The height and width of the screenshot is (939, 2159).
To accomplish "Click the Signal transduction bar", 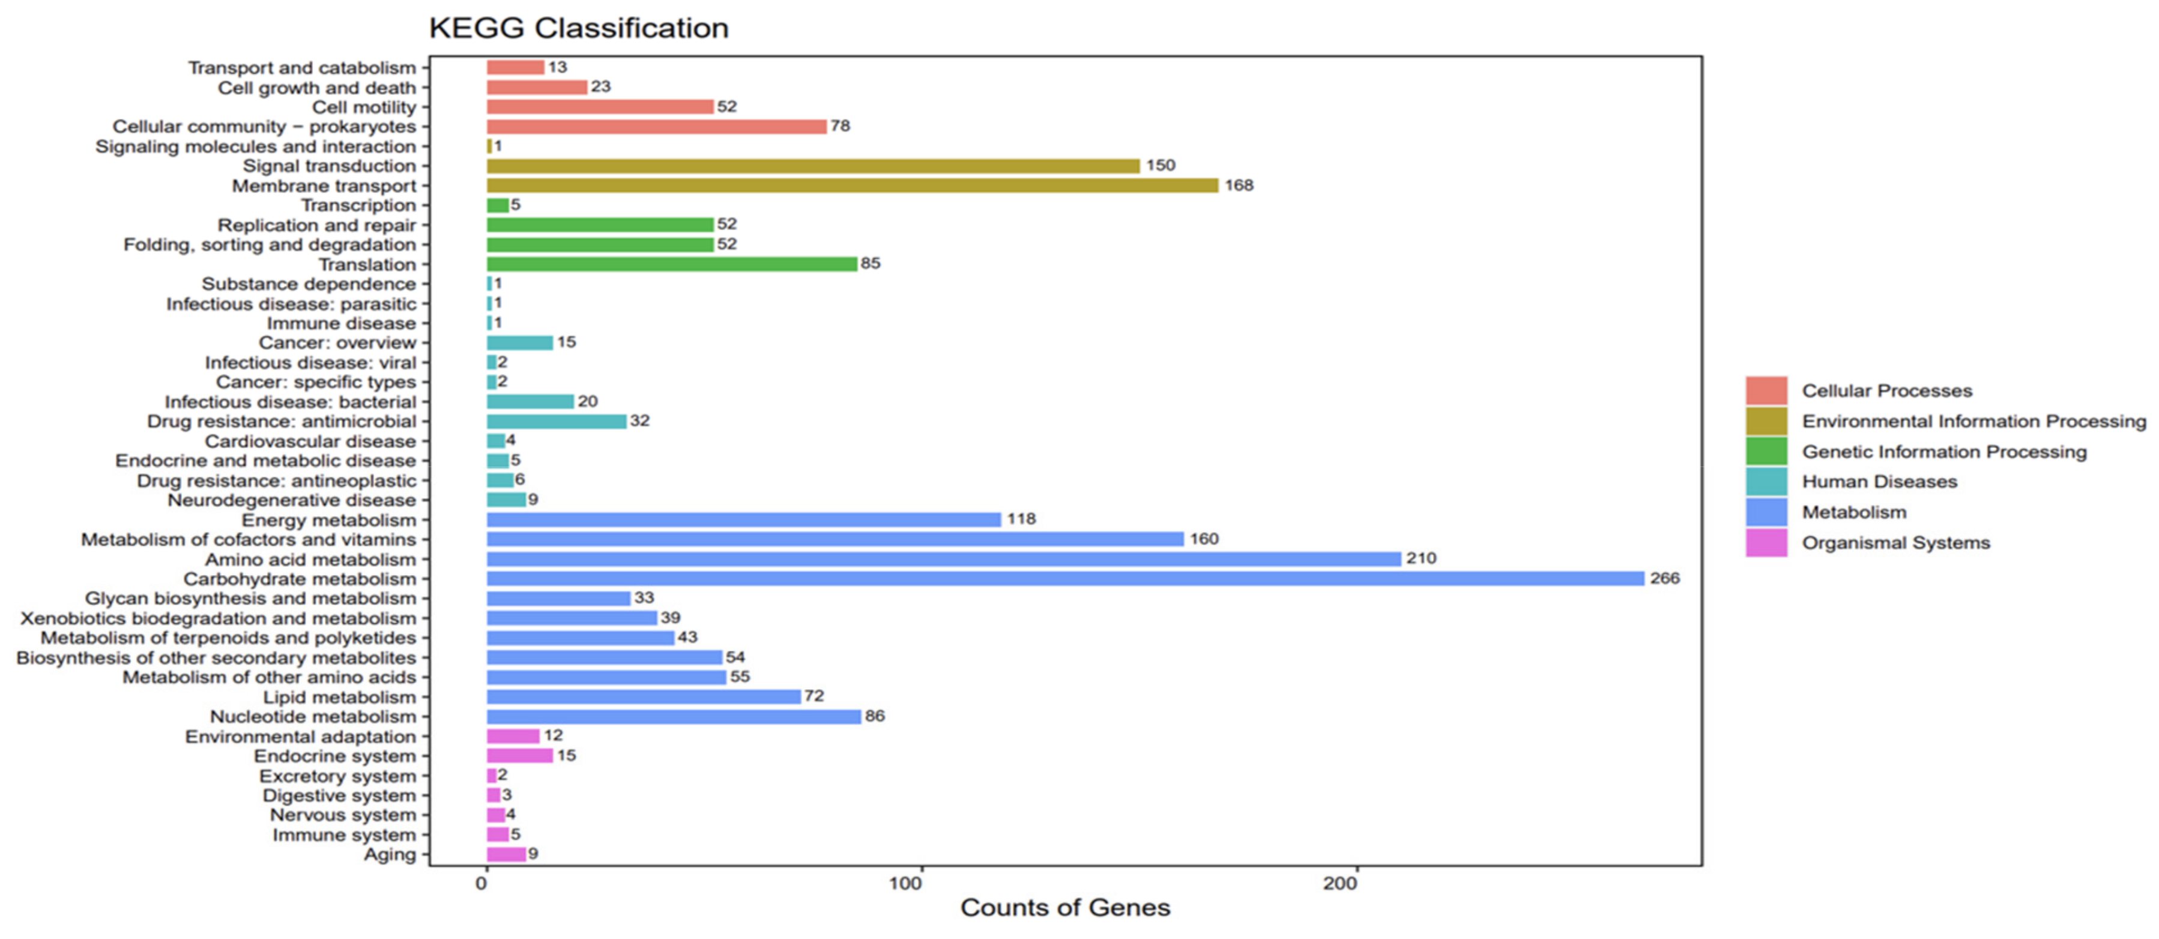I will point(813,166).
